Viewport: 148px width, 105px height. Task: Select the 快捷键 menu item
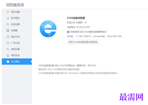17,31
